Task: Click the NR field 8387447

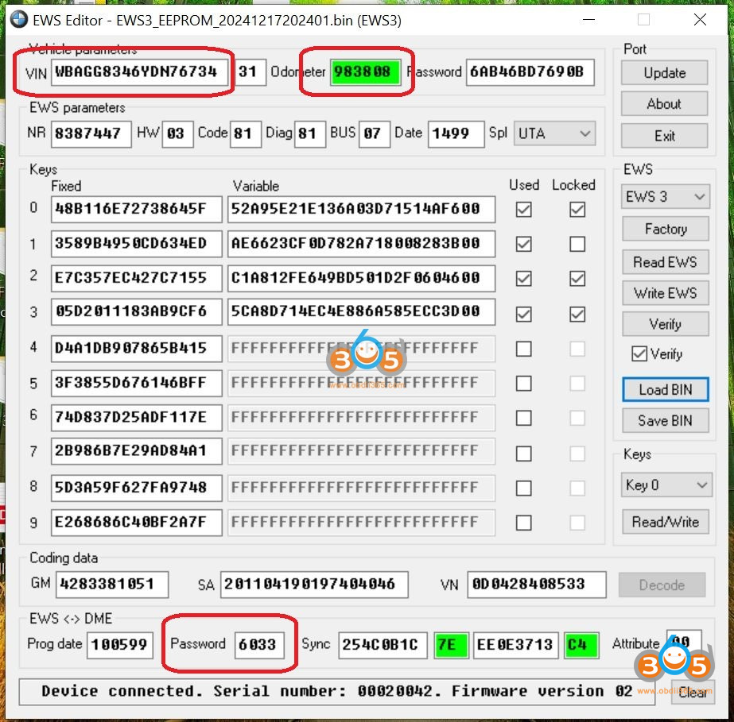Action: click(91, 134)
